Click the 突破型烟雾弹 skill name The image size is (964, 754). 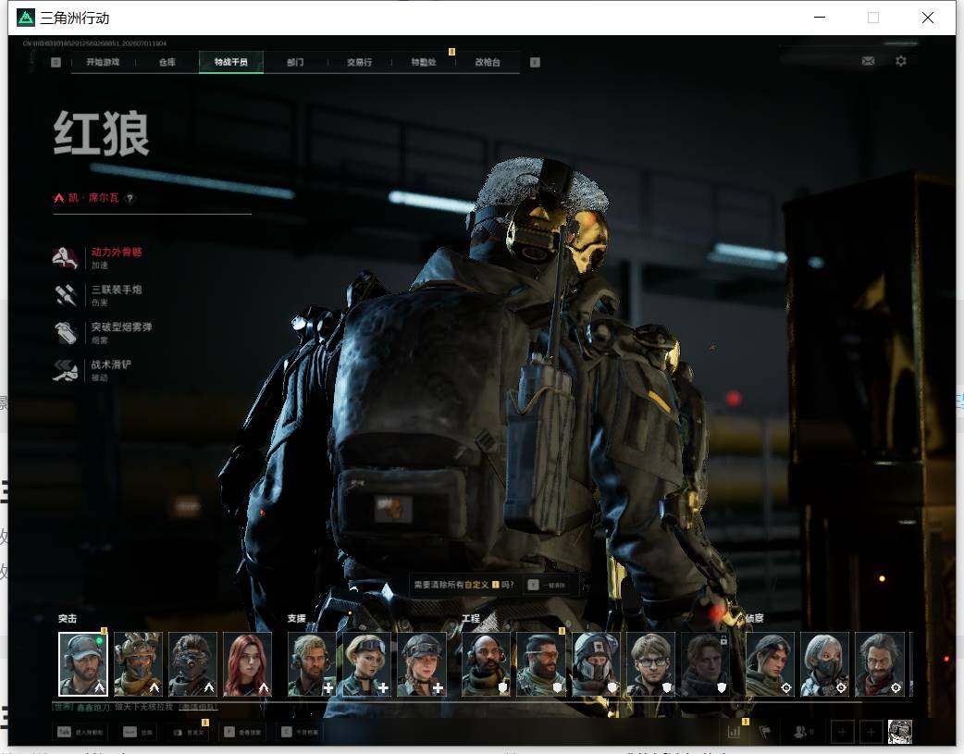coord(122,328)
